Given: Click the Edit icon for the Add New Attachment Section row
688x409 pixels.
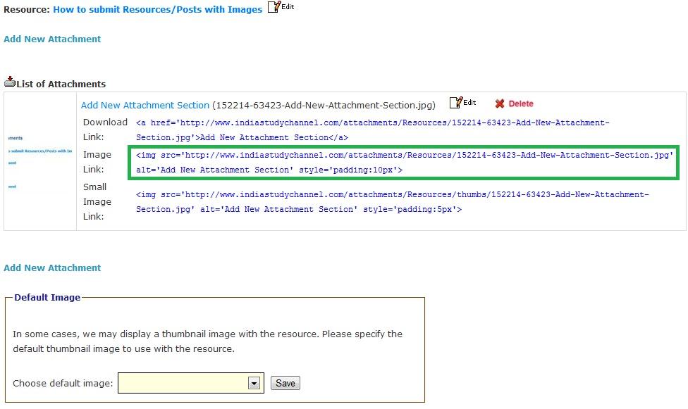Looking at the screenshot, I should coord(462,103).
